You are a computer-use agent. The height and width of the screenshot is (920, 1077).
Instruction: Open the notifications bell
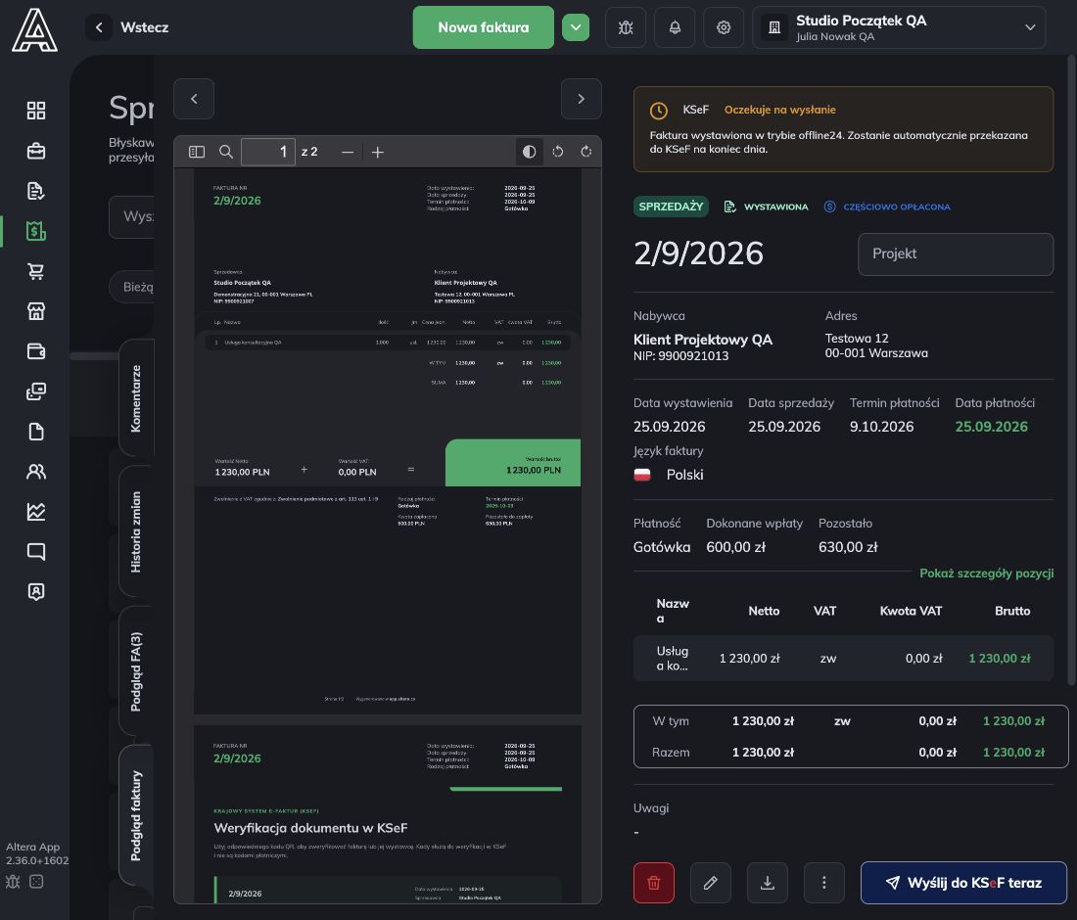click(675, 27)
